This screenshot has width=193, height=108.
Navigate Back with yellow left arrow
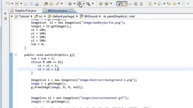coord(174,4)
